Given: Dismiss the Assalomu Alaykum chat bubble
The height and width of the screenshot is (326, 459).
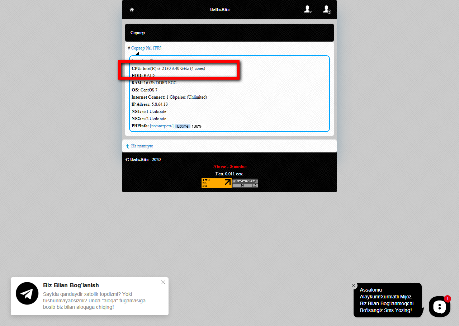Looking at the screenshot, I should coord(354,285).
